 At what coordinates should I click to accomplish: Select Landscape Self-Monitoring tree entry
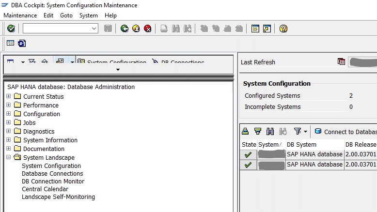pos(58,197)
